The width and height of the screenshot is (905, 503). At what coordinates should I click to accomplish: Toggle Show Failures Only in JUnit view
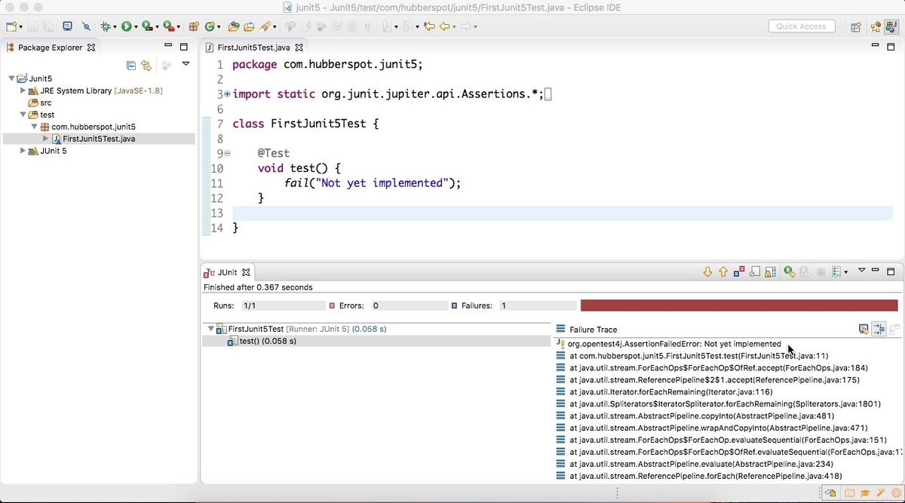click(x=739, y=271)
